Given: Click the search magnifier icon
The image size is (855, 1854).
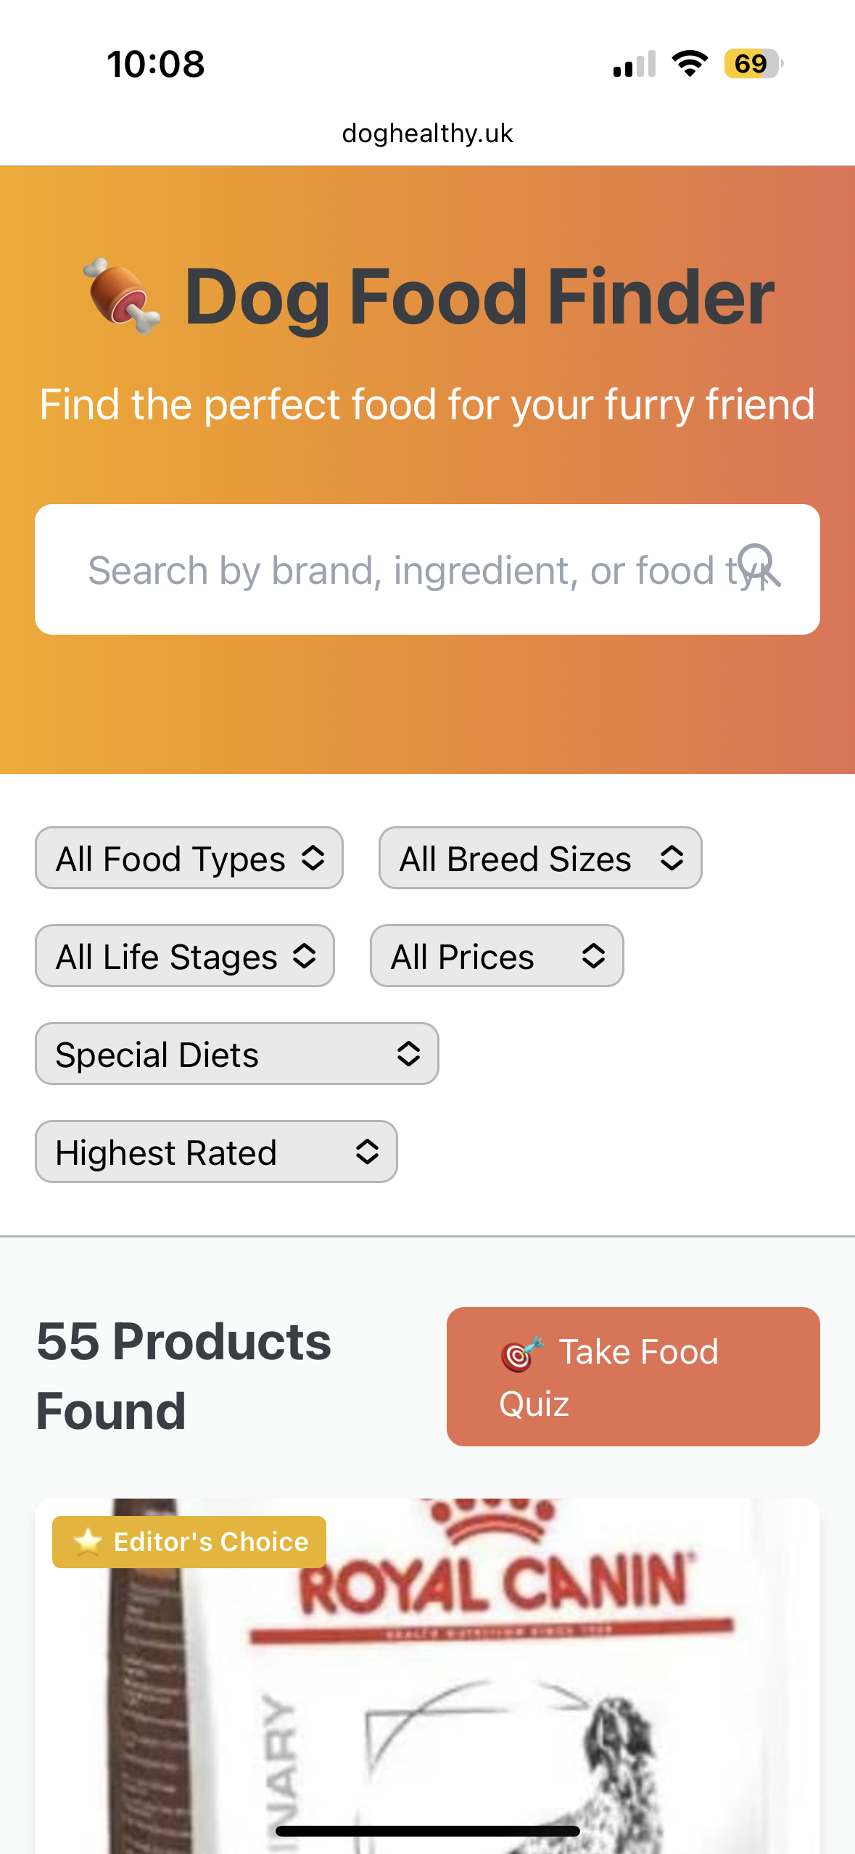Looking at the screenshot, I should coord(759,566).
